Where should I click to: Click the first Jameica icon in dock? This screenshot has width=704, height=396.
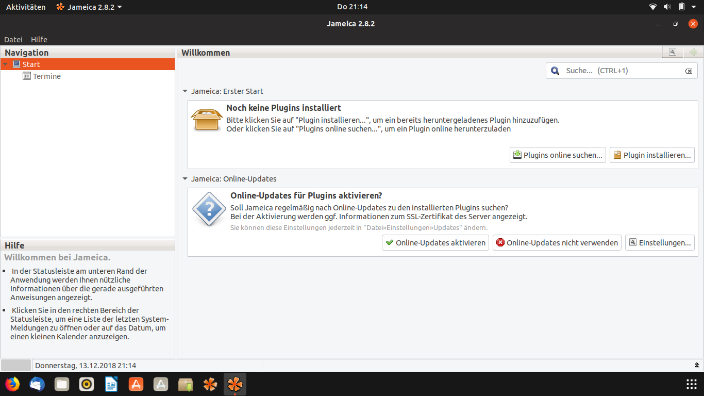[x=210, y=384]
